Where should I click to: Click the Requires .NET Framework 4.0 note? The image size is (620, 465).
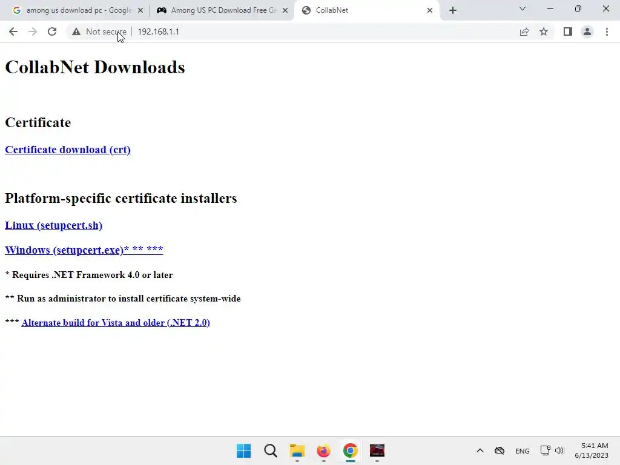tap(89, 275)
